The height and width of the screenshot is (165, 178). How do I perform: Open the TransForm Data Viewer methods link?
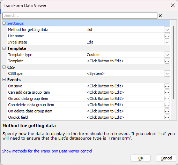[x=47, y=151]
